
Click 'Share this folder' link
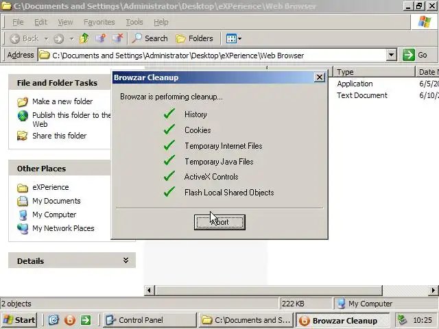click(x=60, y=136)
